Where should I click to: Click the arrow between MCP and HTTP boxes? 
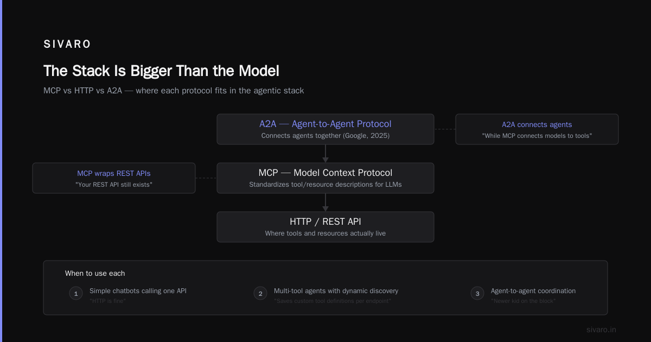coord(325,202)
